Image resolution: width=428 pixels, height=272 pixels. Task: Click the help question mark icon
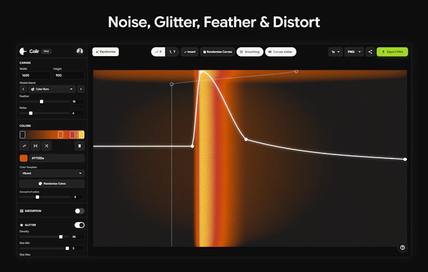[402, 247]
